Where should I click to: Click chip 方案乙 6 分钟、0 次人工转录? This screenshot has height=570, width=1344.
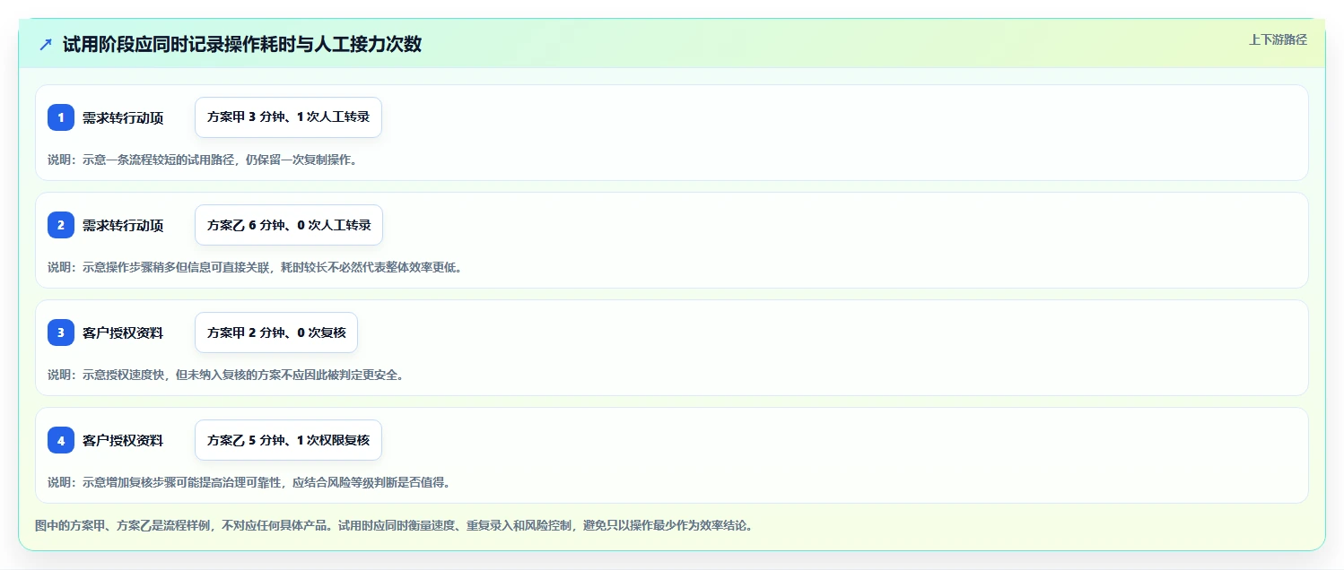tap(289, 225)
